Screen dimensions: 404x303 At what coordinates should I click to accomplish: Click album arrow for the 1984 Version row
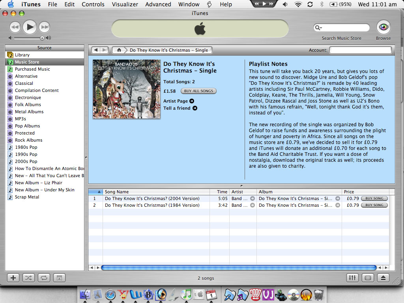[338, 205]
